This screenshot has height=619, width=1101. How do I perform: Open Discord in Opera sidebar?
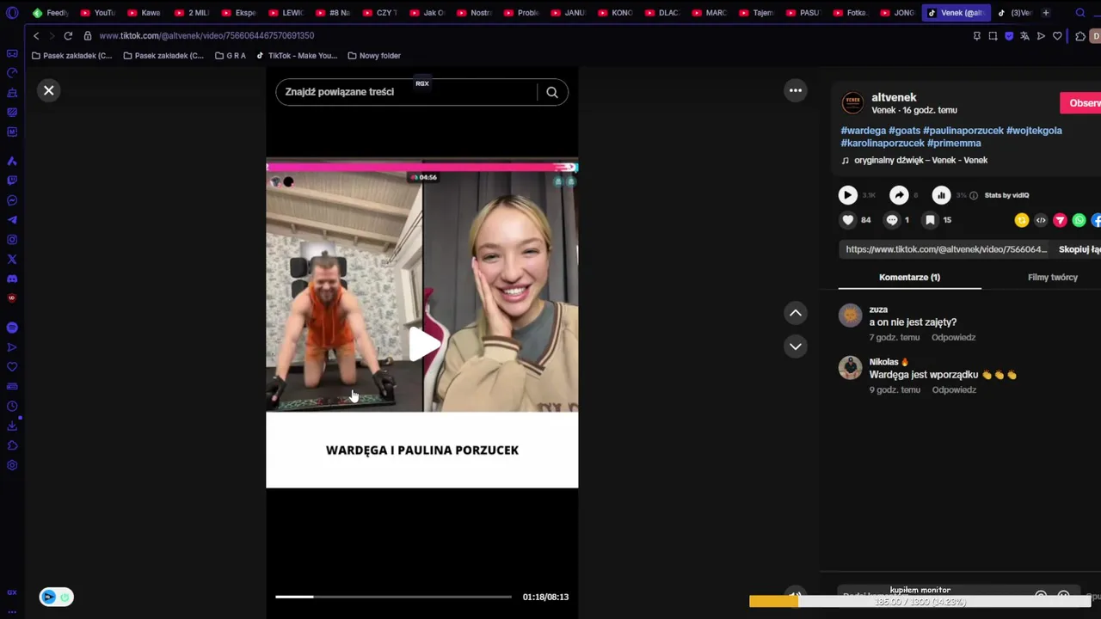12,279
